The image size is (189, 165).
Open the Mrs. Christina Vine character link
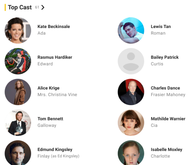coord(57,95)
